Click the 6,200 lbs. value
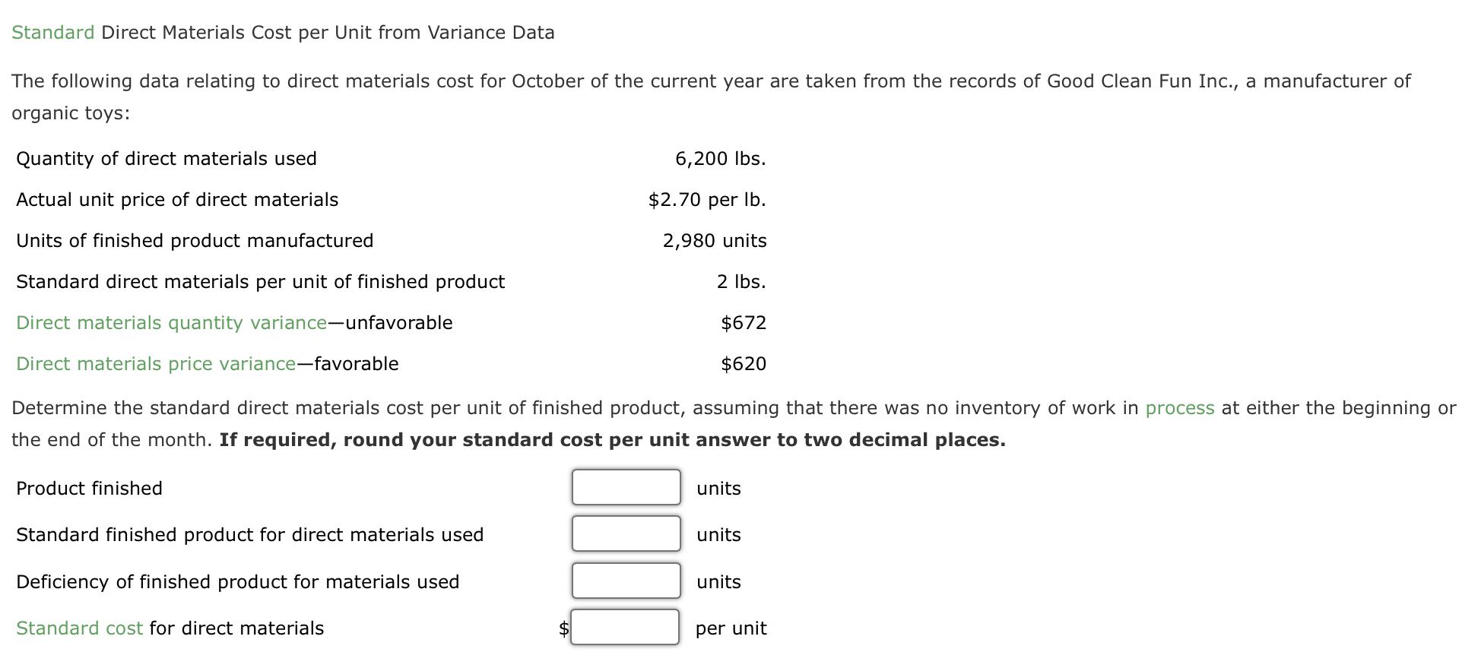This screenshot has height=668, width=1481. tap(721, 158)
